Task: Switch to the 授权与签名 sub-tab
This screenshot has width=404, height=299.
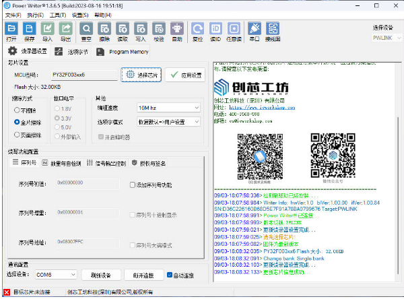Action: 149,163
